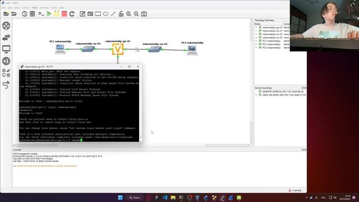Click inside the PuTTY terminal window
Viewport: 359px width, 202px height.
click(79, 105)
